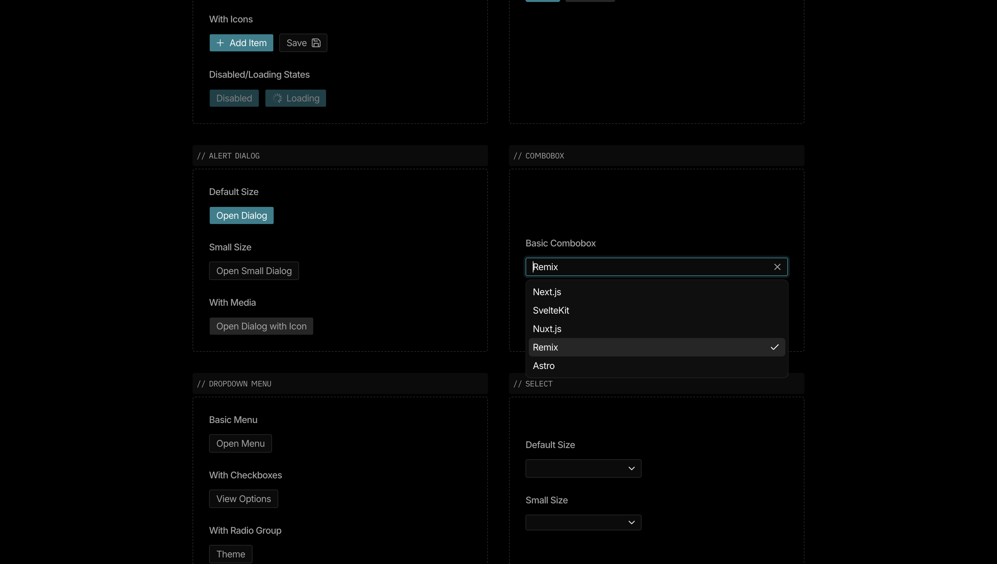Image resolution: width=997 pixels, height=564 pixels.
Task: Click the With Radio Group label
Action: [245, 531]
